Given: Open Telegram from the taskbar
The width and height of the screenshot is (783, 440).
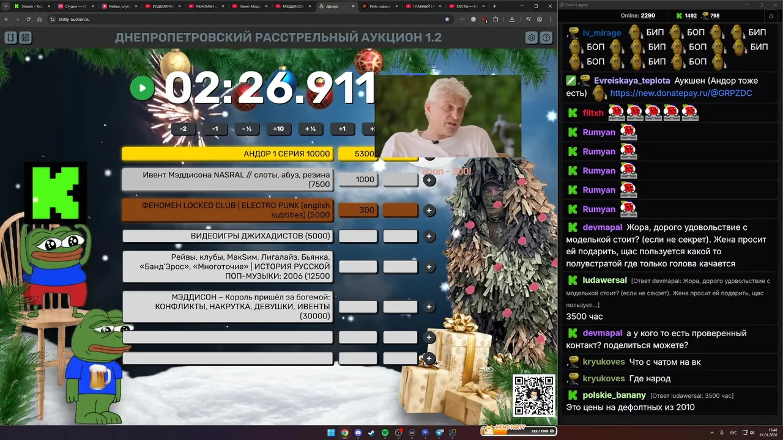Looking at the screenshot, I should pos(439,433).
